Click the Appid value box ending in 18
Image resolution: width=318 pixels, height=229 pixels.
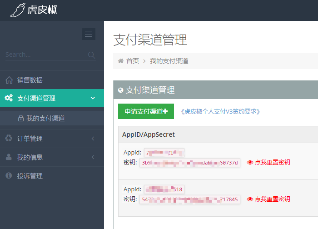[x=164, y=189]
